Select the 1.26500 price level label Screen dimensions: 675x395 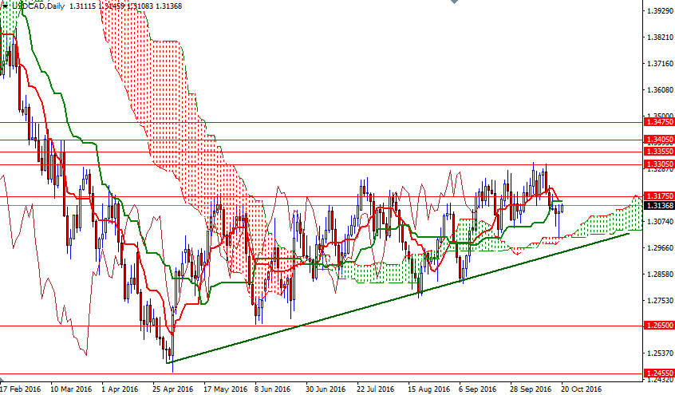coord(659,326)
